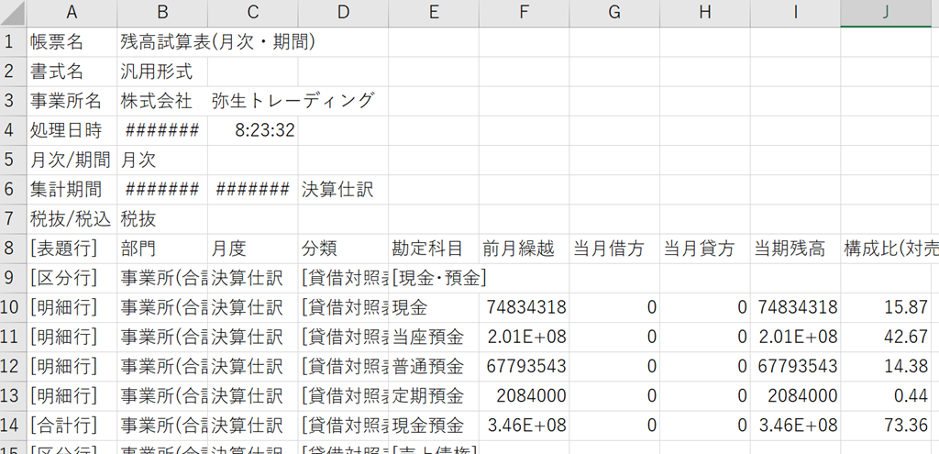Click the 当期残高 header cell
Screen dimensions: 939x454
795,249
